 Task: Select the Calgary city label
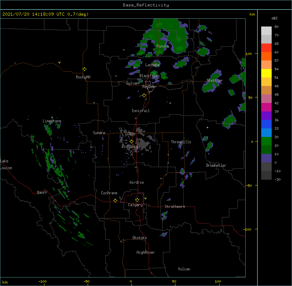[x=135, y=205]
